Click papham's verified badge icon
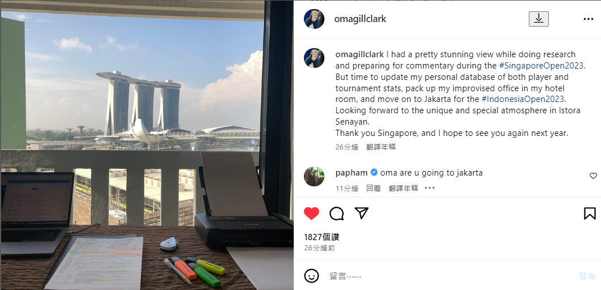 coord(374,173)
